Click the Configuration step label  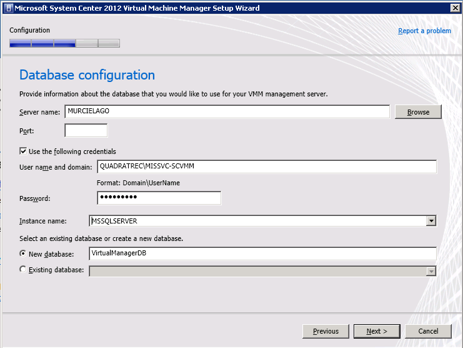pos(29,30)
